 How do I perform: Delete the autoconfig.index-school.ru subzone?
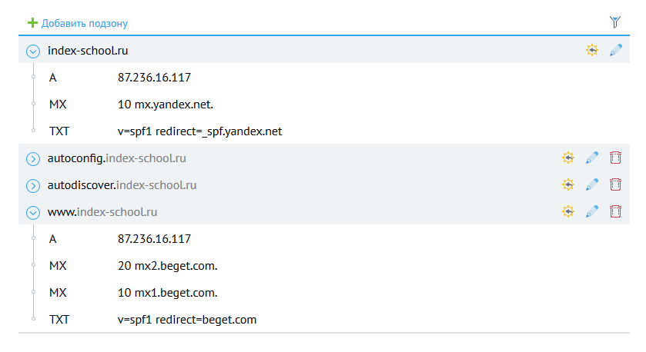click(x=615, y=158)
